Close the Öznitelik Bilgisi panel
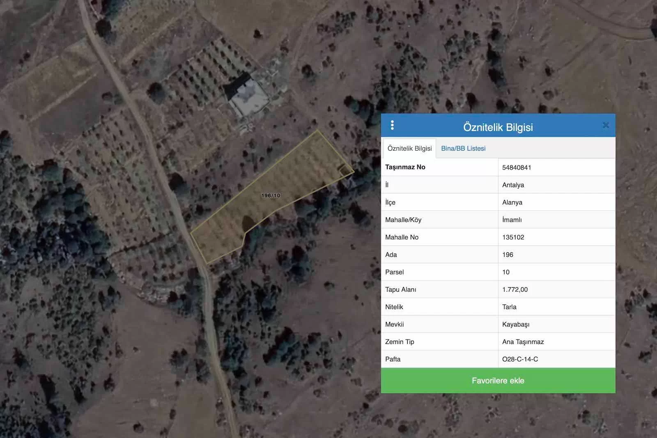The width and height of the screenshot is (657, 438). pyautogui.click(x=606, y=126)
